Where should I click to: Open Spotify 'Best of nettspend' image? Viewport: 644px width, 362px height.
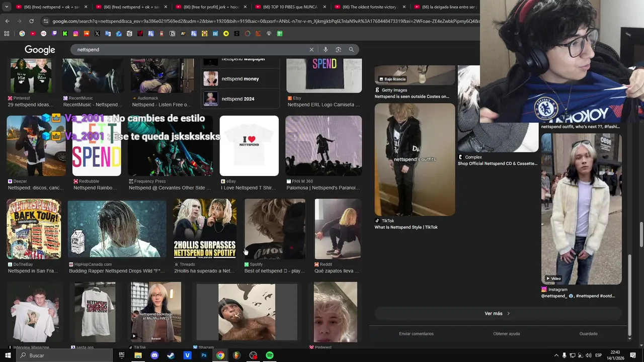(x=275, y=229)
